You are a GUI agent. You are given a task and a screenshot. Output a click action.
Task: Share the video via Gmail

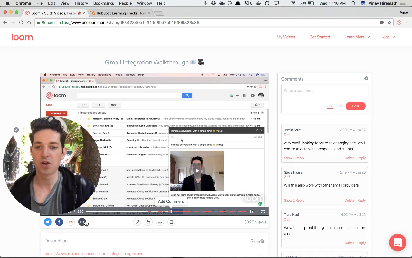(x=70, y=222)
